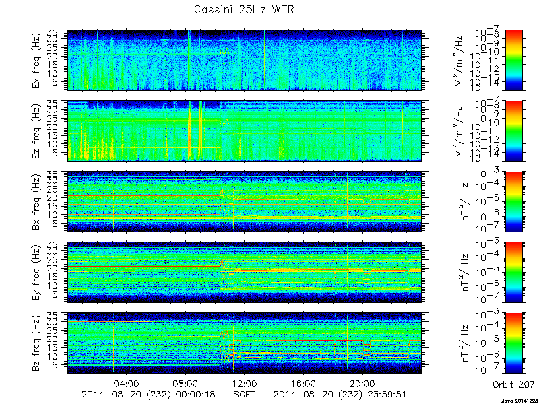Screen dimensions: 539x404
Task: Click the color bar beside the Bz panel
Action: (x=513, y=343)
